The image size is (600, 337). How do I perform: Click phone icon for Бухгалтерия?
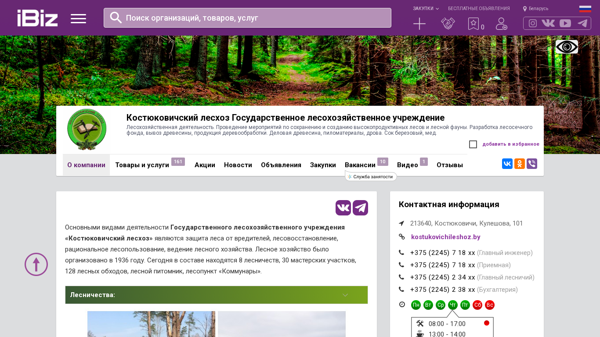coord(401,290)
